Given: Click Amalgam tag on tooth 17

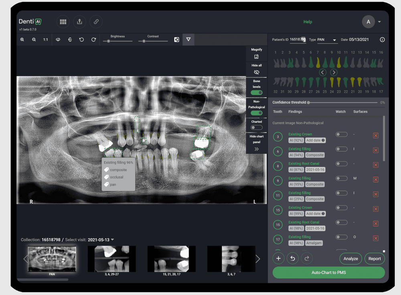Looking at the screenshot, I should point(314,243).
